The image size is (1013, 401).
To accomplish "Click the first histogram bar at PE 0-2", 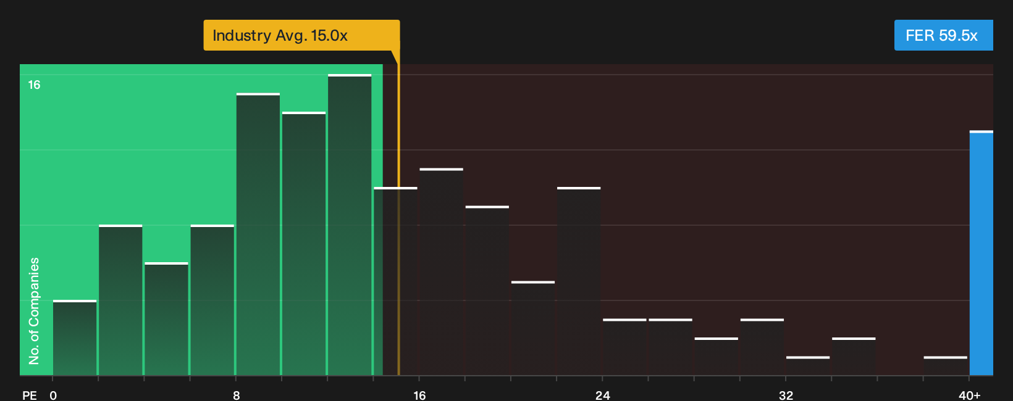I will pos(75,337).
